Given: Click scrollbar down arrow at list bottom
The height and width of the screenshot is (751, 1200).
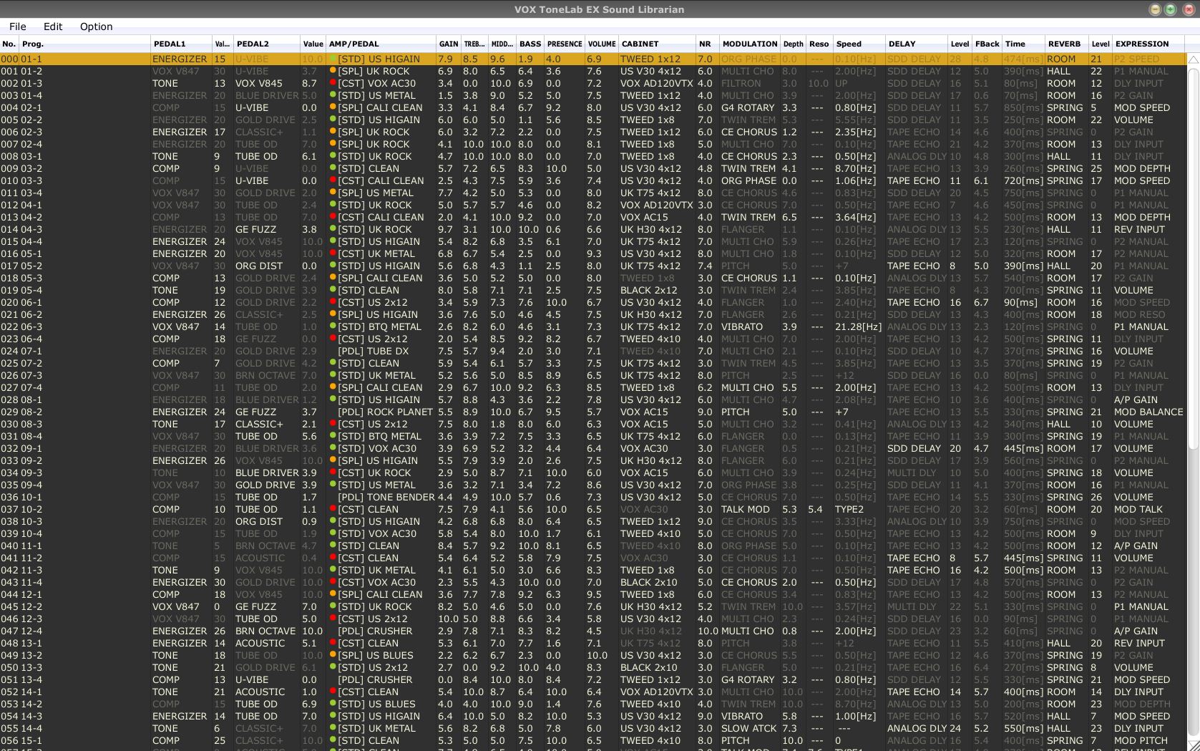Looking at the screenshot, I should (x=1193, y=745).
